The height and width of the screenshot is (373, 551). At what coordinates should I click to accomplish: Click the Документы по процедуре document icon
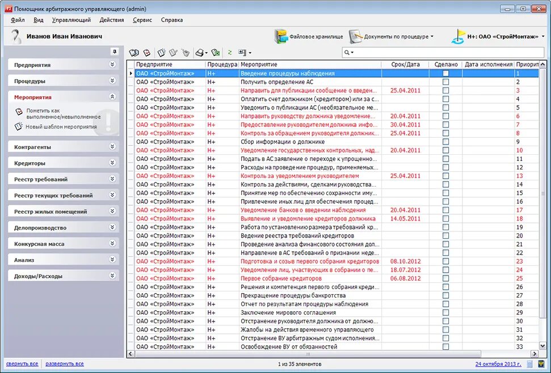(355, 36)
